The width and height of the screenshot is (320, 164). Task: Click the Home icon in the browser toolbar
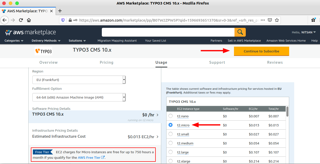point(29,20)
